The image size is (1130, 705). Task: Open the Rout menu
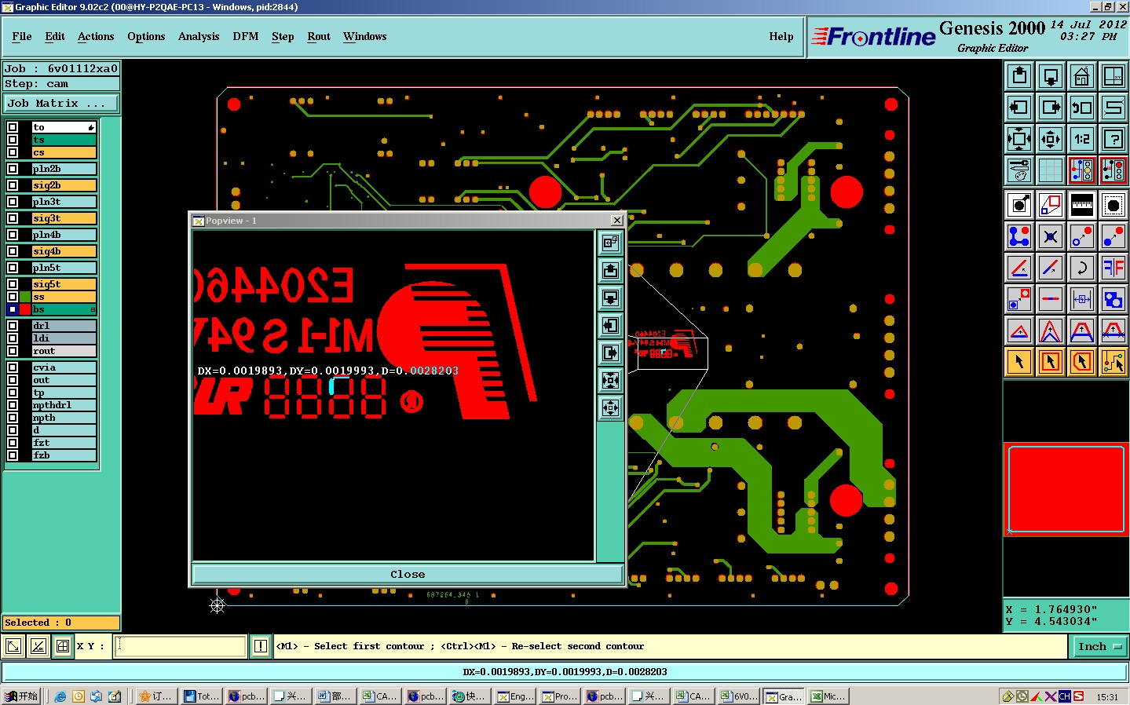(x=319, y=37)
